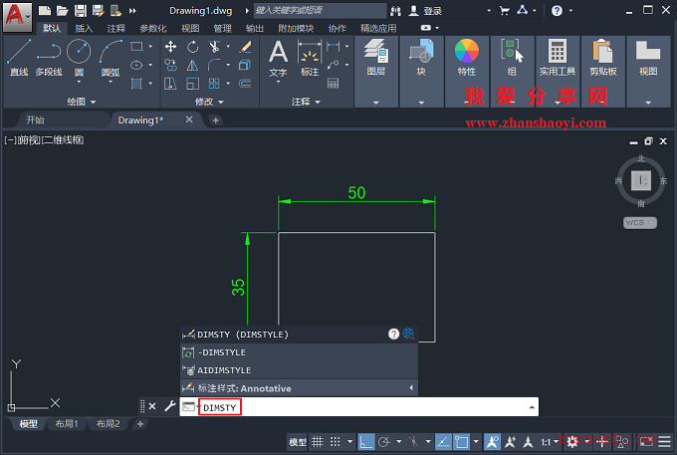Screen dimensions: 677x455
Task: Toggle ortho mode in status bar
Action: click(x=366, y=442)
